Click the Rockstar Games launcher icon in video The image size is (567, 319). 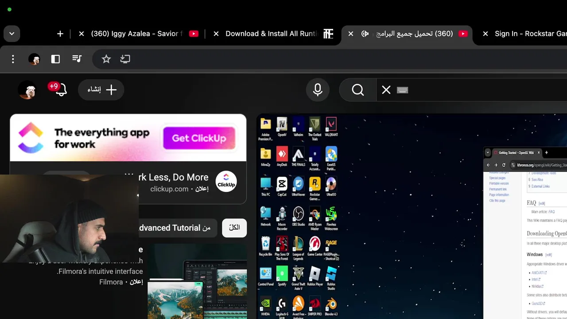315,188
